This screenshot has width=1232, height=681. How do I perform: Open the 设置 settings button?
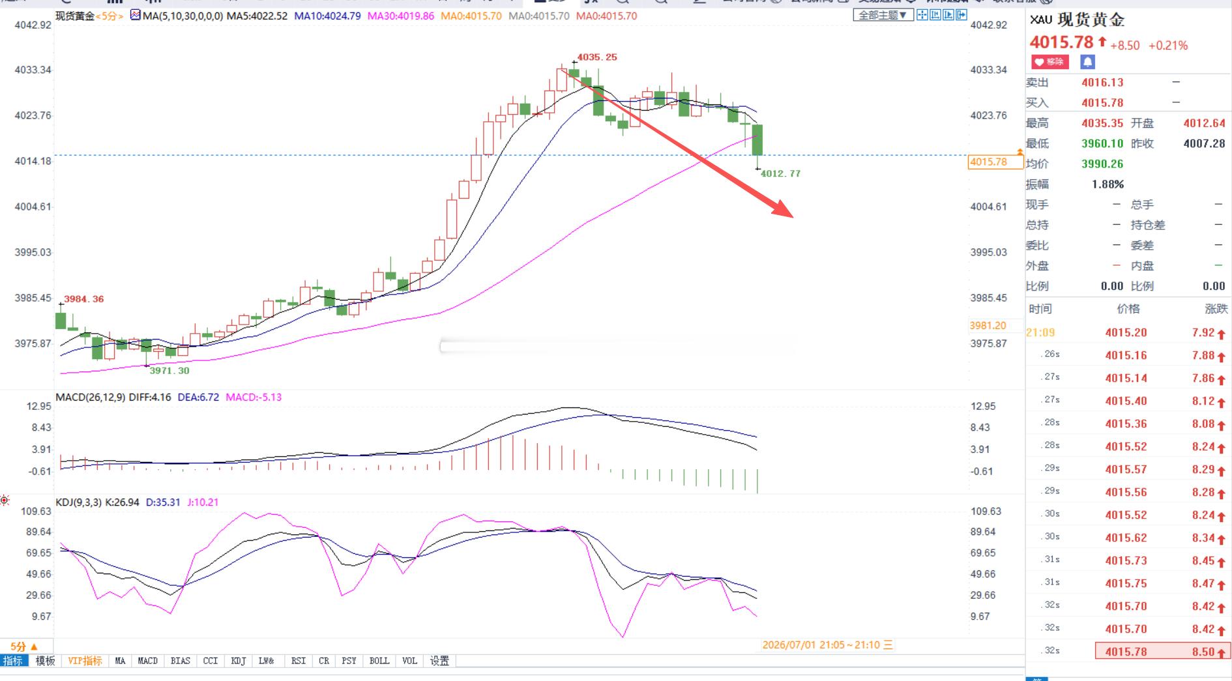(439, 661)
